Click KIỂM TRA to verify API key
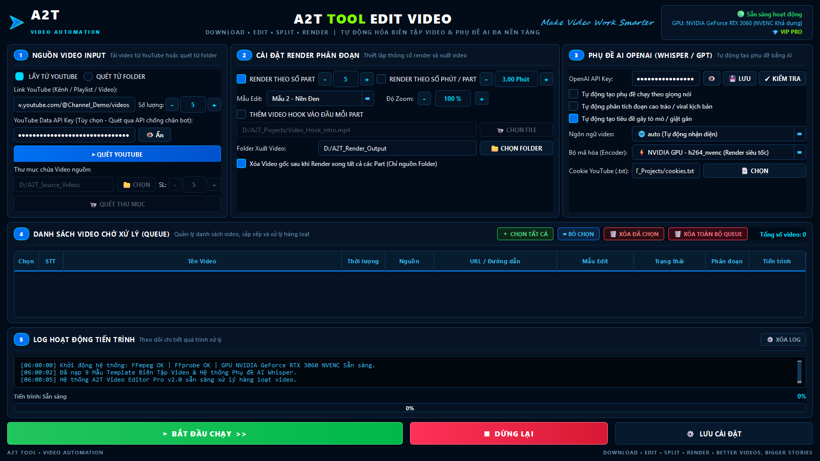 [782, 78]
